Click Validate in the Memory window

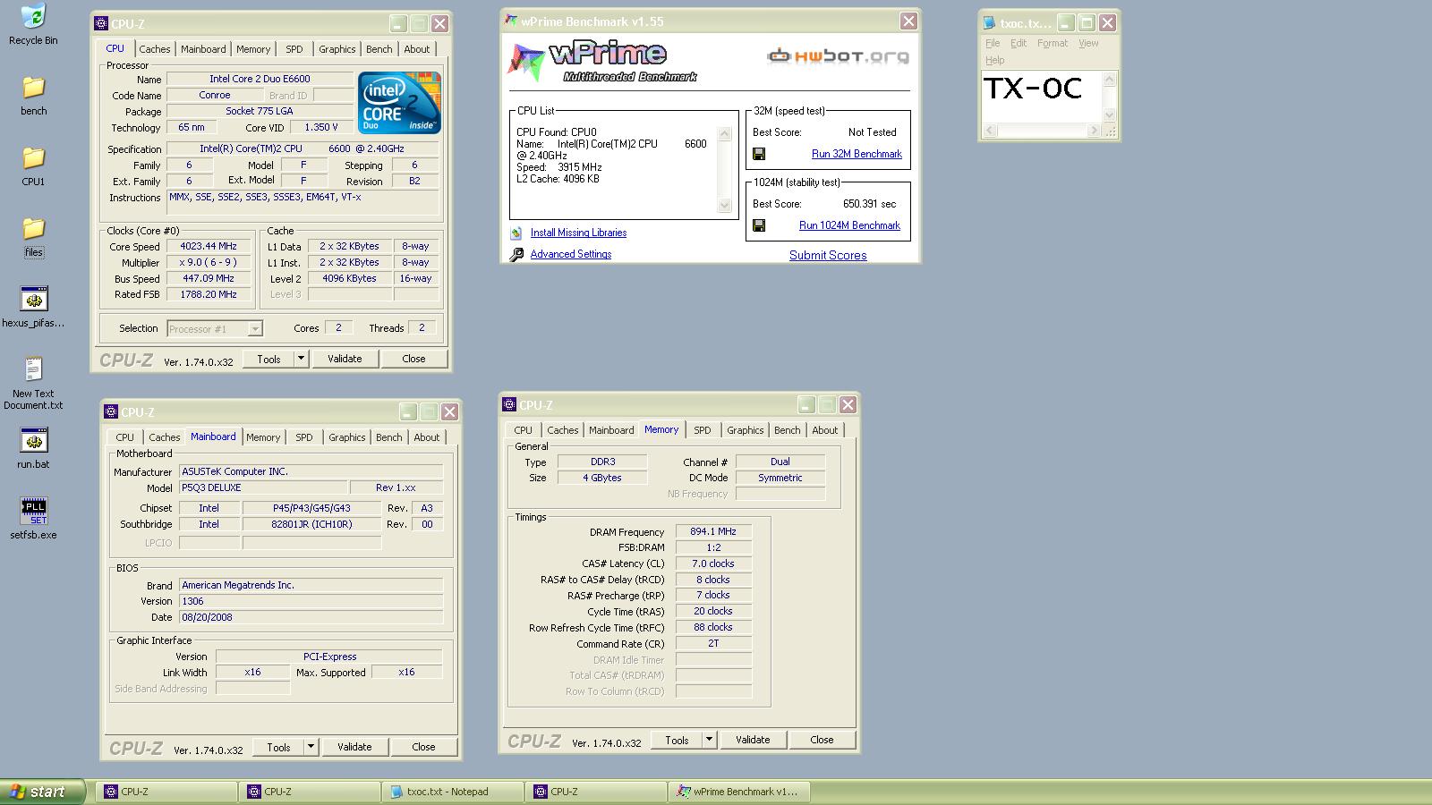(753, 740)
